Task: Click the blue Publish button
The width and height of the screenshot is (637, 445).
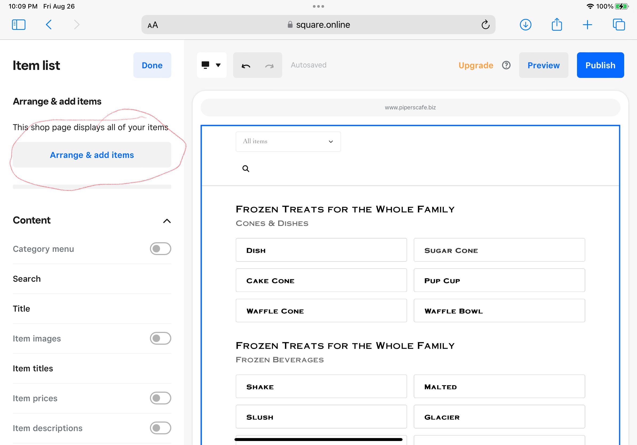Action: pyautogui.click(x=600, y=65)
